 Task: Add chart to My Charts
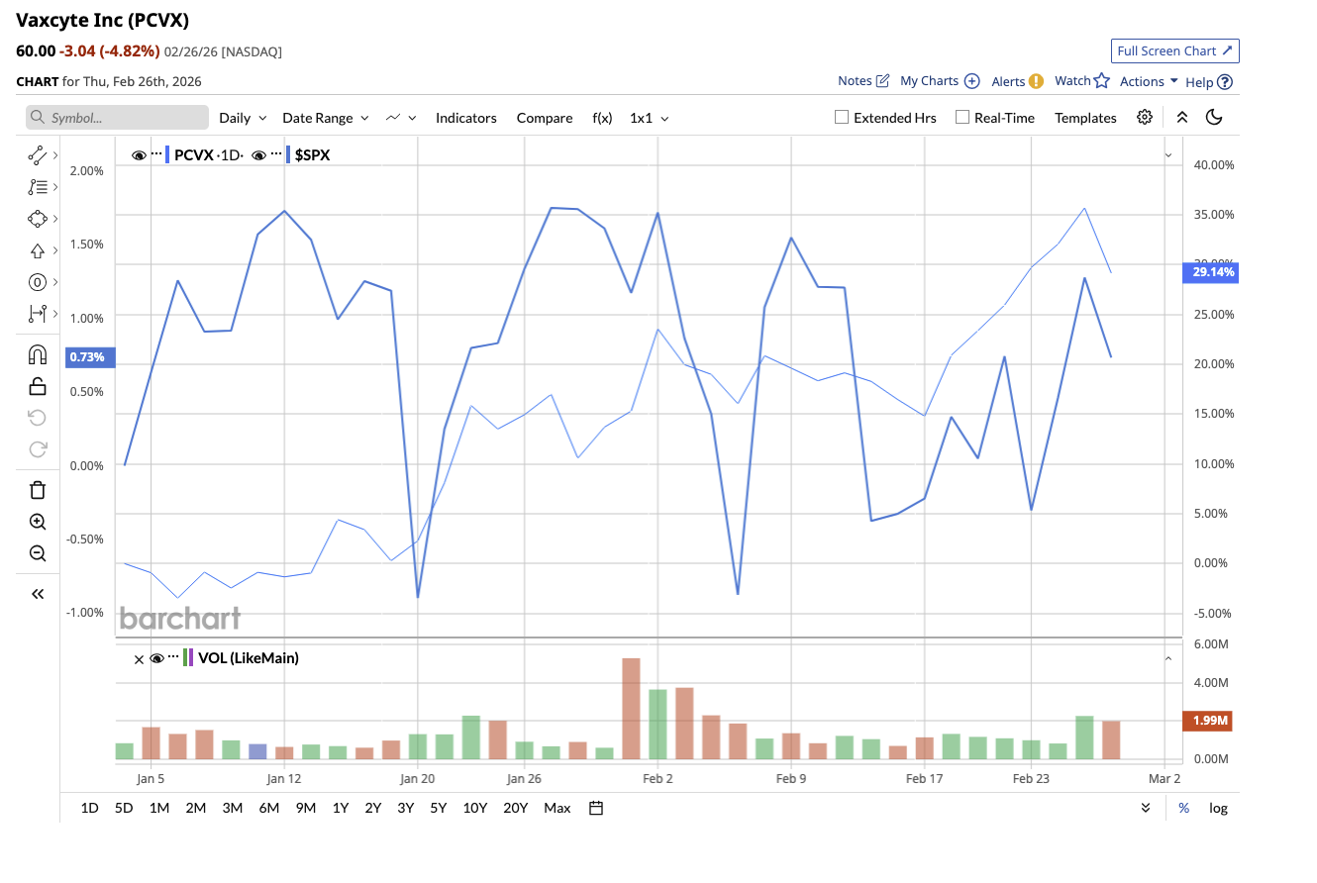(940, 81)
